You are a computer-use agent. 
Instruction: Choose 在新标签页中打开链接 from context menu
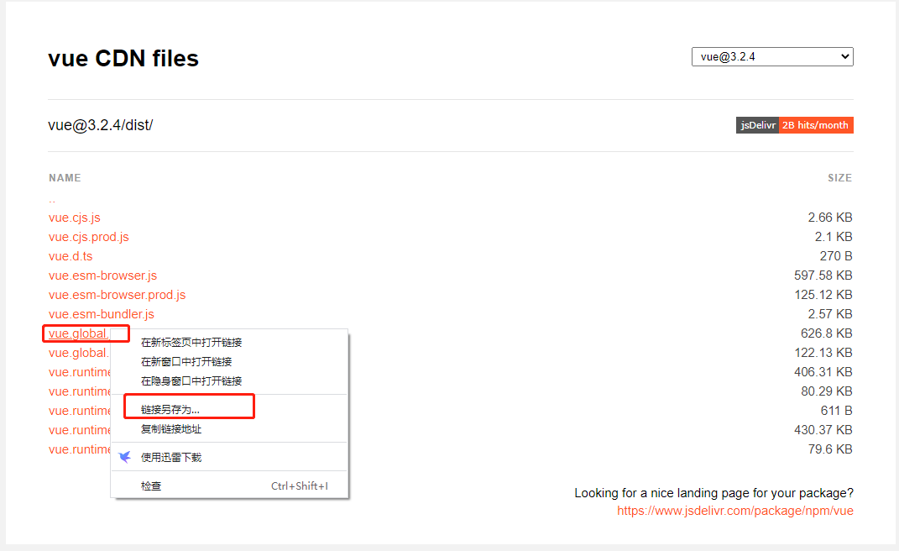(229, 343)
